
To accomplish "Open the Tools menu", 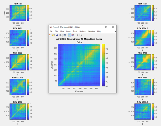I will (75, 31).
